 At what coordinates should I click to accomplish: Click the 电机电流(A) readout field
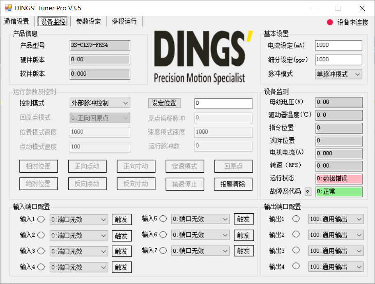(x=339, y=154)
